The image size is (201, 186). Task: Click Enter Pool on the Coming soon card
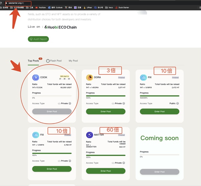(159, 172)
